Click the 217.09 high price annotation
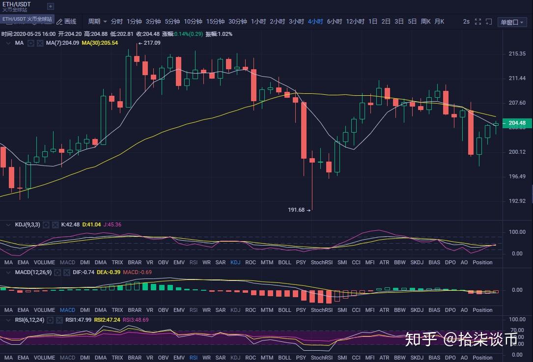The height and width of the screenshot is (362, 533). pyautogui.click(x=149, y=43)
